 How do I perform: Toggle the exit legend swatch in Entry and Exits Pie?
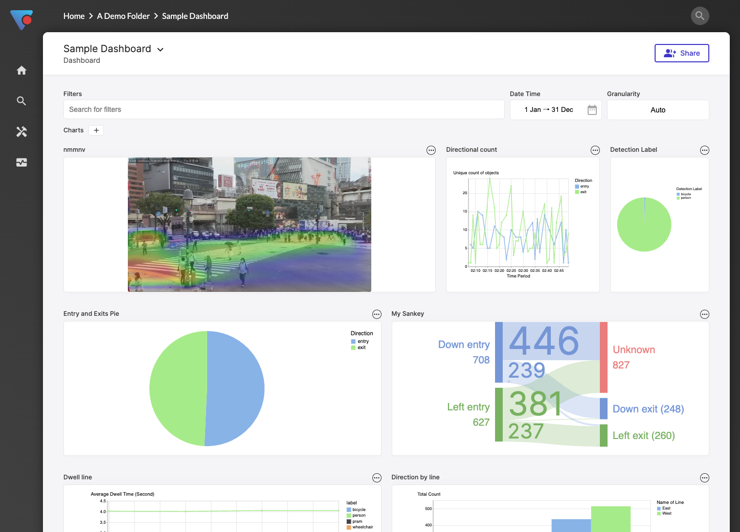(x=353, y=348)
